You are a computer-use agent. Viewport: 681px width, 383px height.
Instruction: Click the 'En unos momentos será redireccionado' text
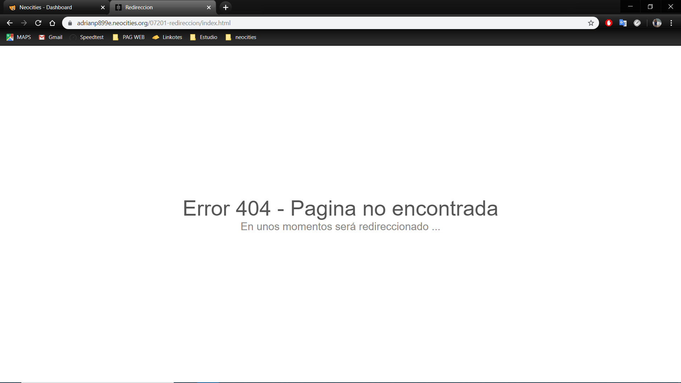click(334, 227)
